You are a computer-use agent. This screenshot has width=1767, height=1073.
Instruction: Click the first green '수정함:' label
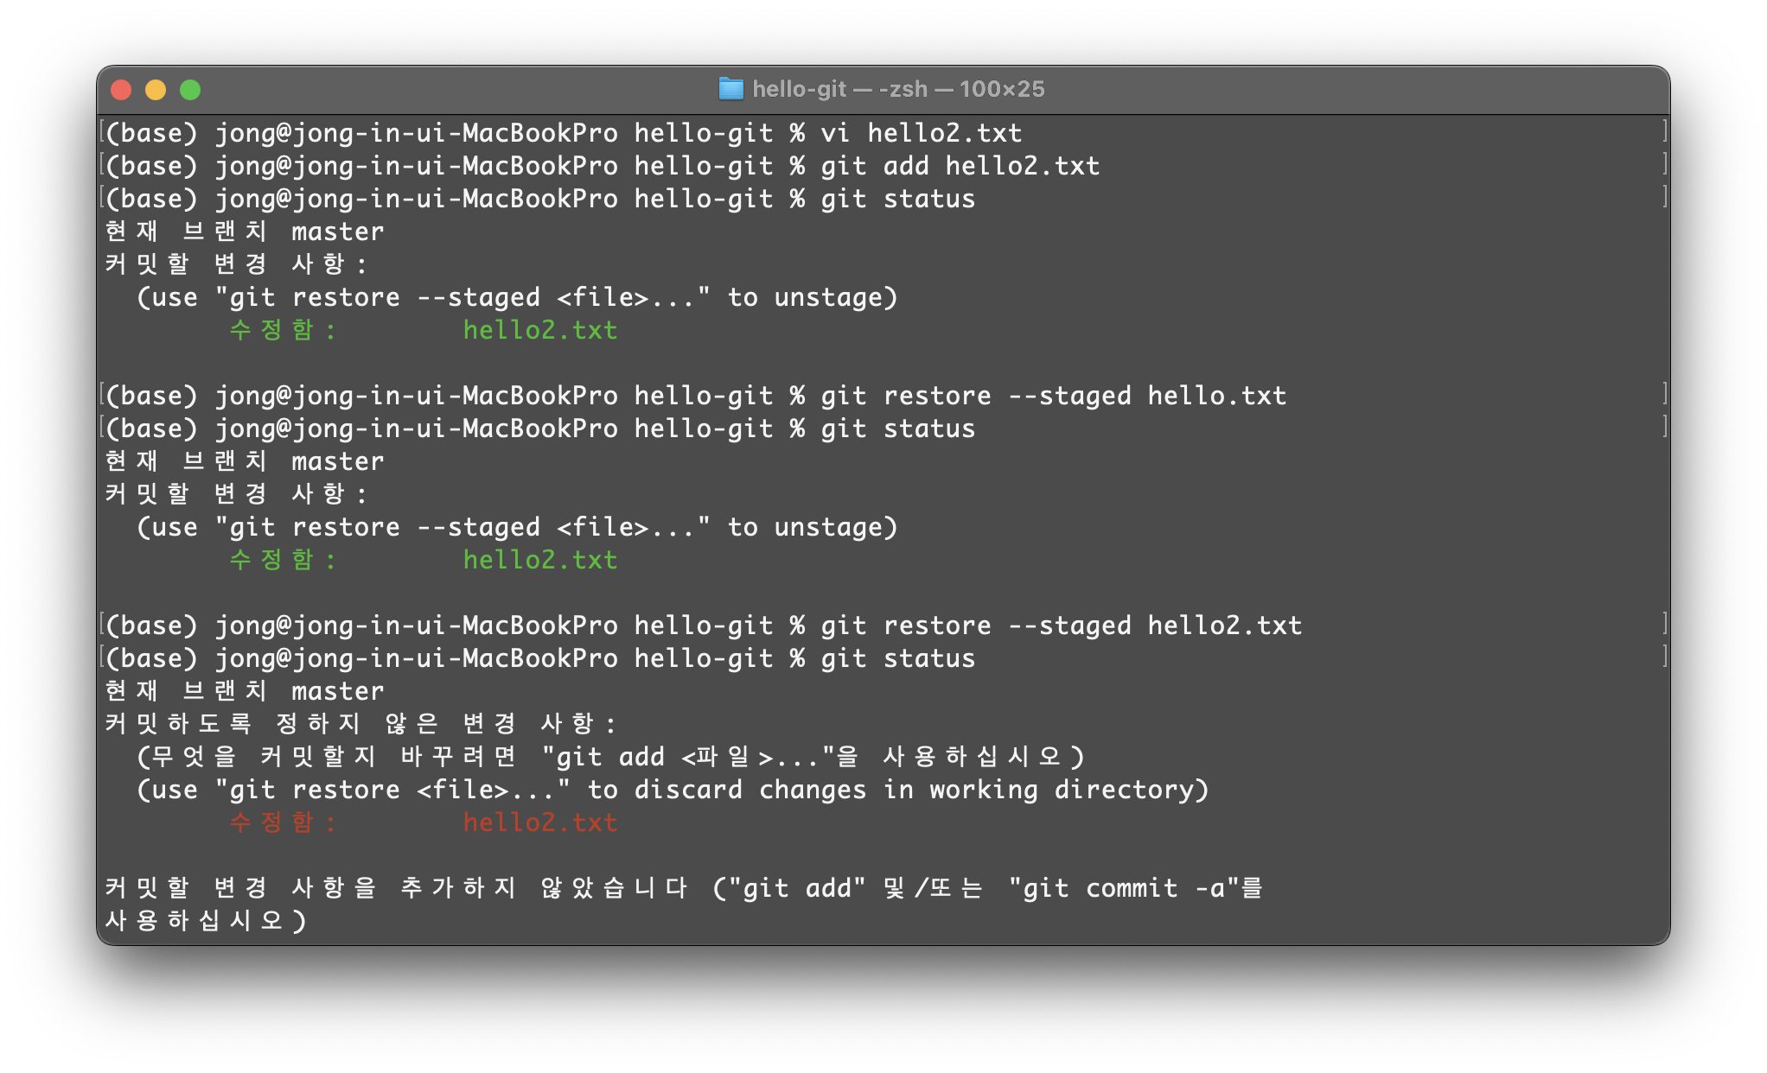coord(282,330)
